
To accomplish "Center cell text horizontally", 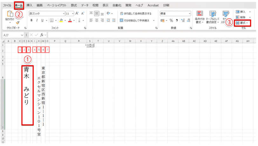I will pos(97,20).
